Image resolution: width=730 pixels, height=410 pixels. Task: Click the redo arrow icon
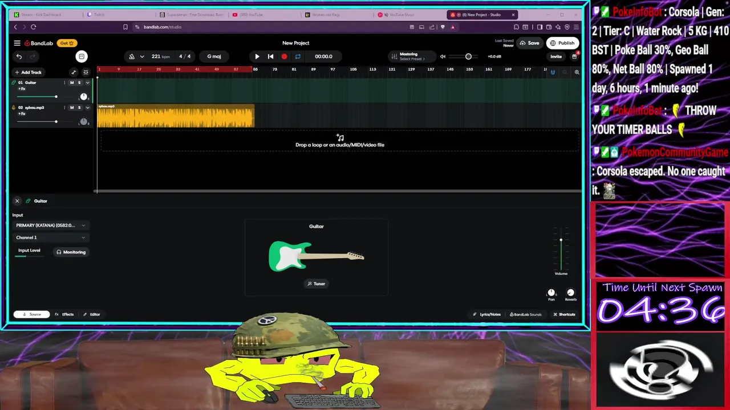[x=33, y=56]
